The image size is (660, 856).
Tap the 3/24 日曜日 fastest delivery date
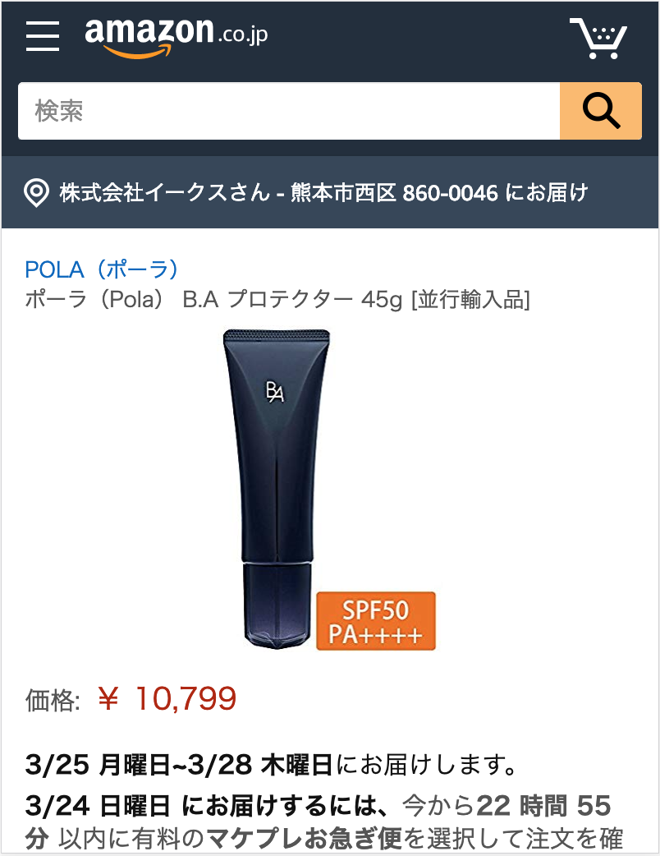(x=99, y=806)
